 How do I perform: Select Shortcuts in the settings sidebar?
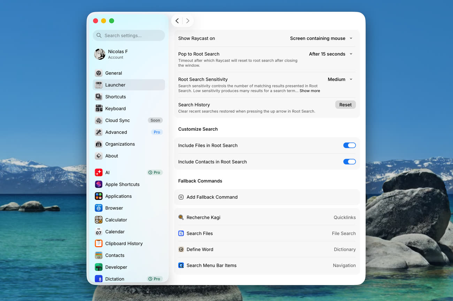[x=129, y=97]
